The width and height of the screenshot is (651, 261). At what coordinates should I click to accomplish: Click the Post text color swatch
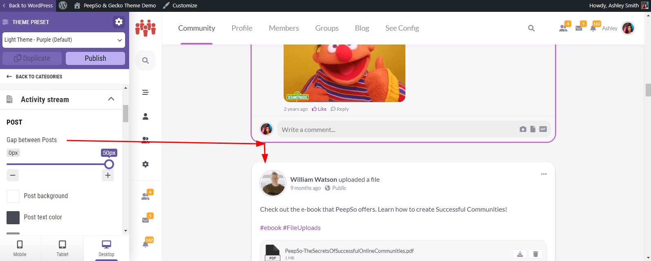coord(13,217)
